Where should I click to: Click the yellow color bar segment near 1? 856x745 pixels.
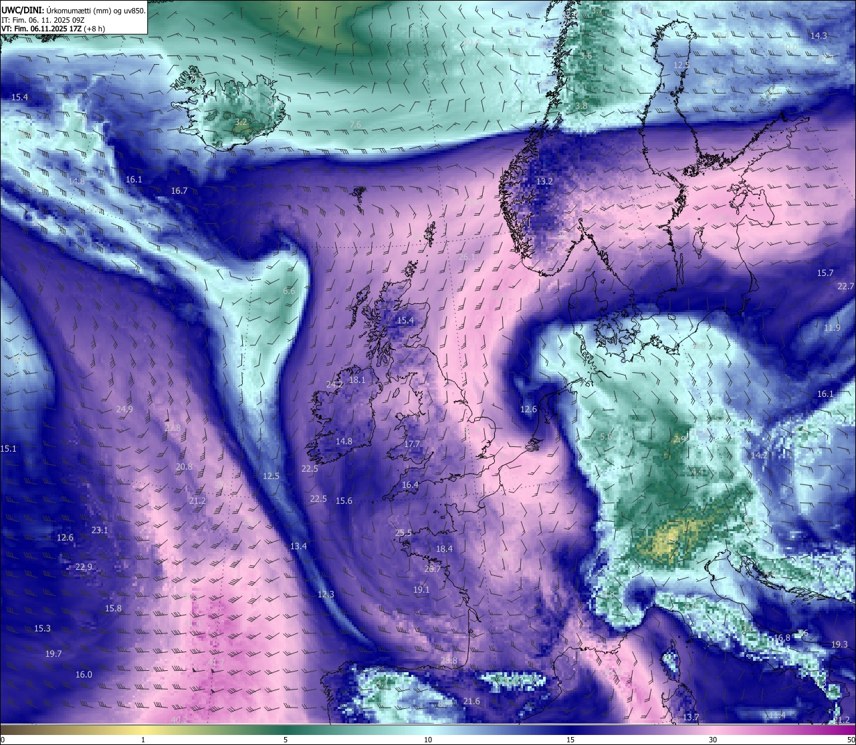coord(143,730)
